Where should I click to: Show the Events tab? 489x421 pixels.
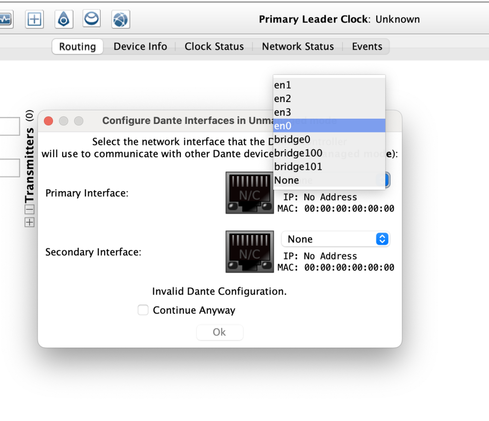click(x=367, y=46)
